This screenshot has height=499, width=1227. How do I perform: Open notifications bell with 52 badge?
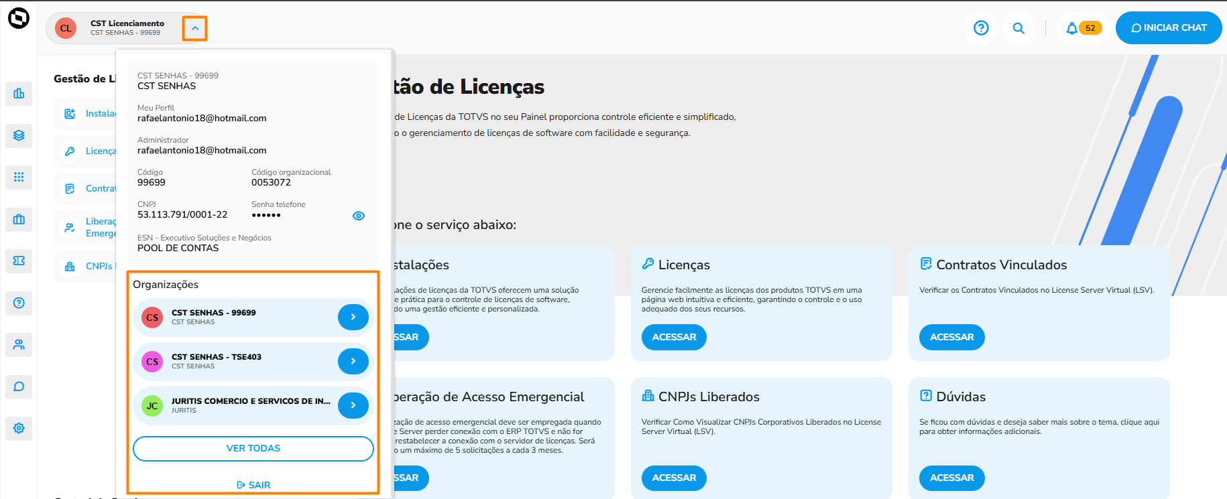pos(1072,28)
